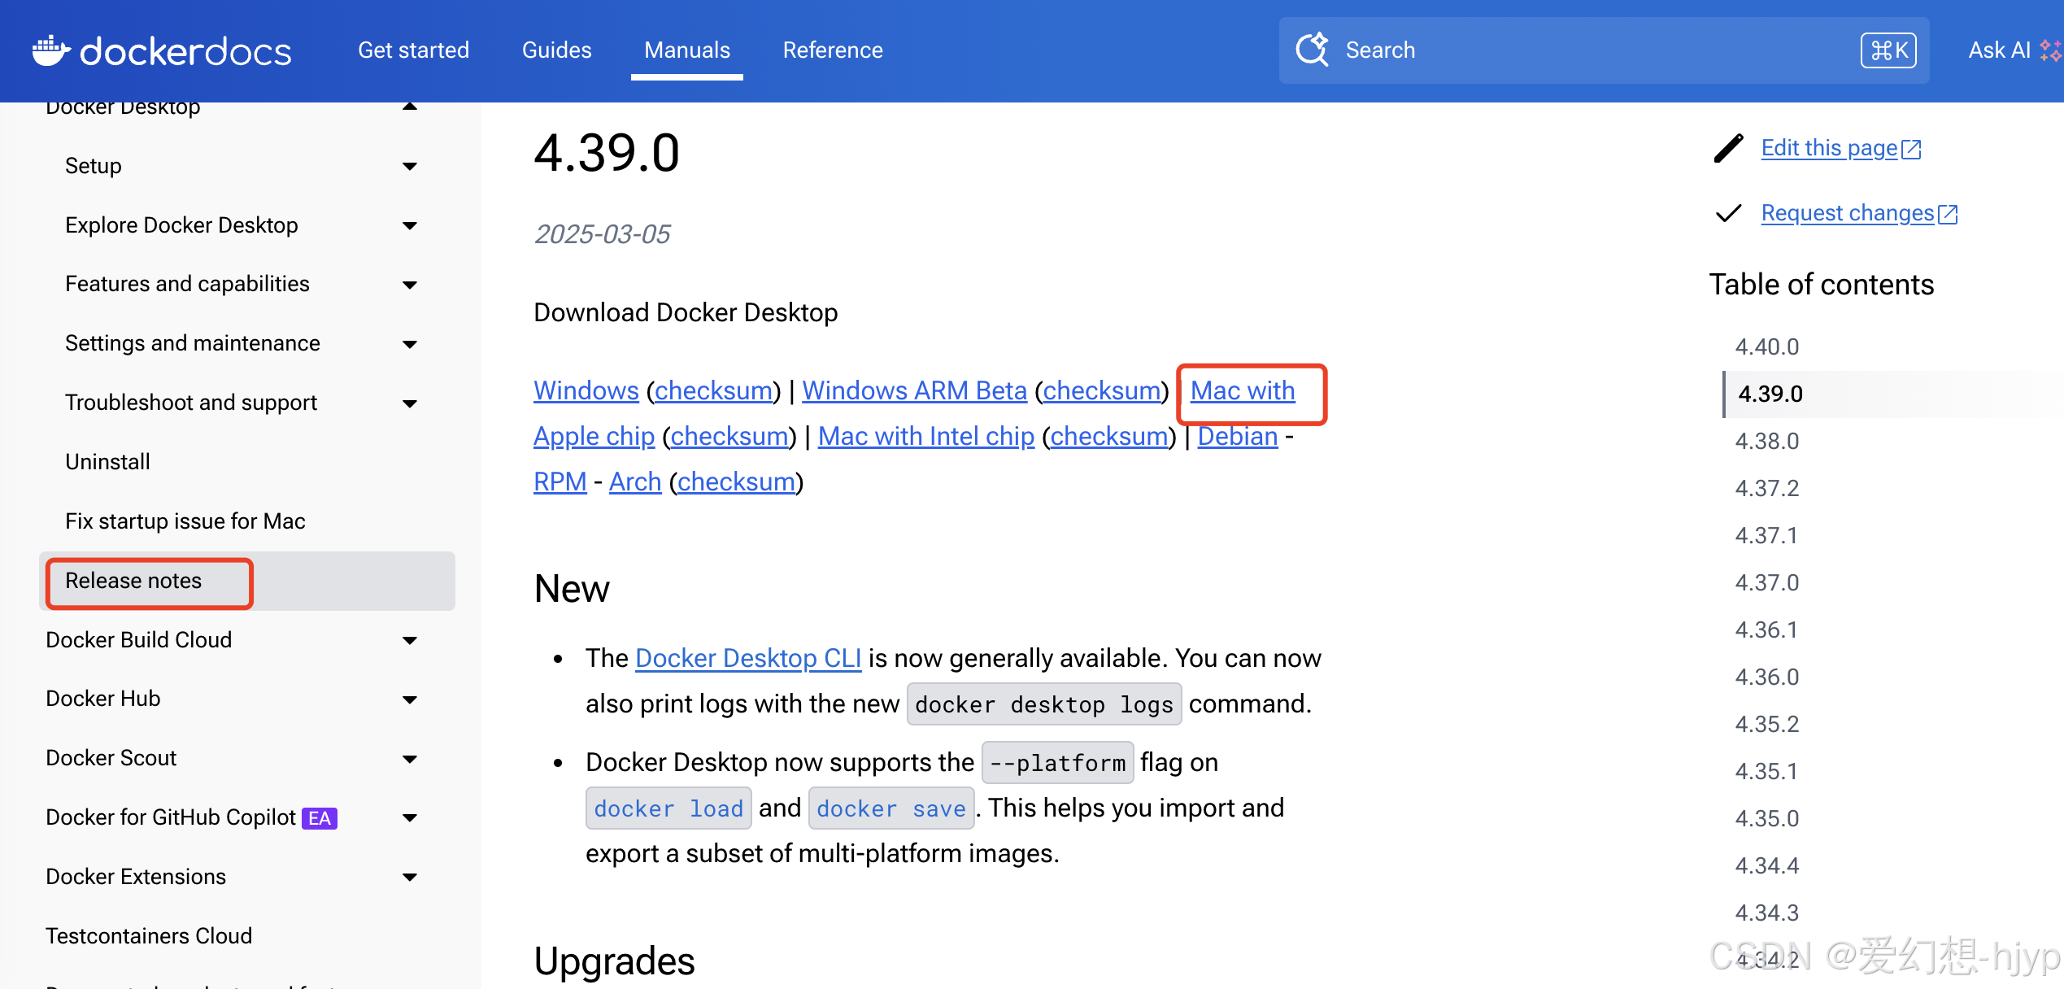The image size is (2064, 989).
Task: Switch to the Guides tab
Action: pyautogui.click(x=556, y=50)
